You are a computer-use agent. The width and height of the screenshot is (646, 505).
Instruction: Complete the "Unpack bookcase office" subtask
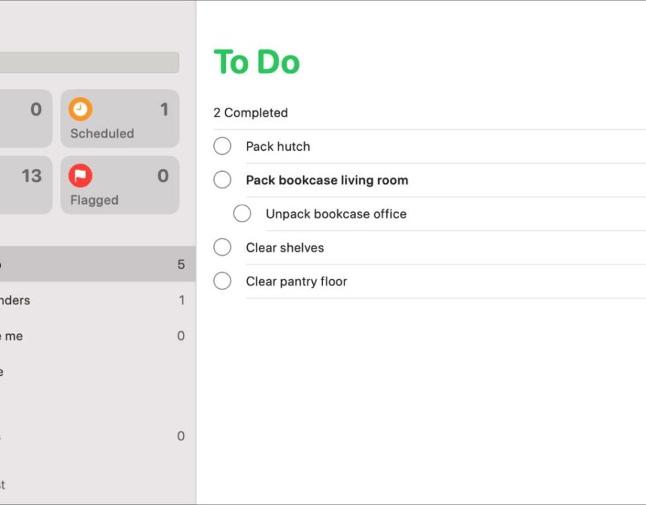coord(242,213)
